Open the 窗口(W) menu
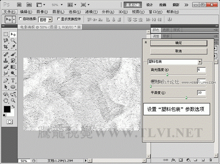220x164 pixels. click(156, 12)
